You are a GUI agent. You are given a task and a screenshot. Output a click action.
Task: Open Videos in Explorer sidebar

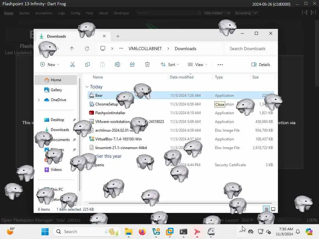click(56, 170)
